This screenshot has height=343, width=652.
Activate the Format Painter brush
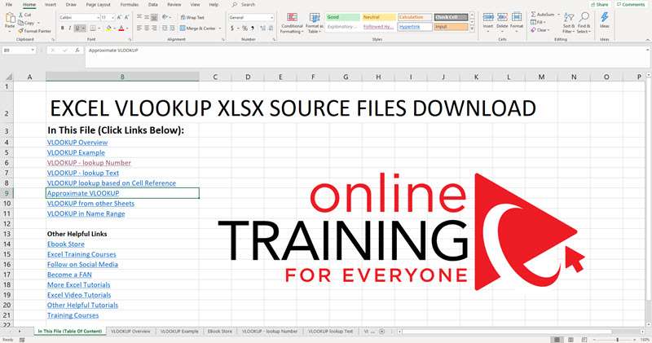point(21,31)
